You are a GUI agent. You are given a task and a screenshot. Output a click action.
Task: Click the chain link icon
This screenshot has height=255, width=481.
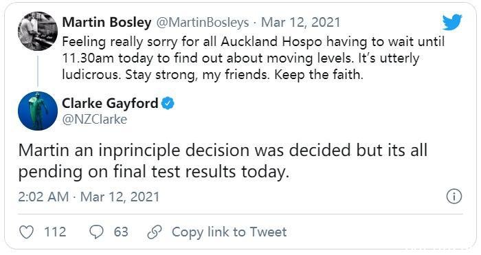coord(155,232)
